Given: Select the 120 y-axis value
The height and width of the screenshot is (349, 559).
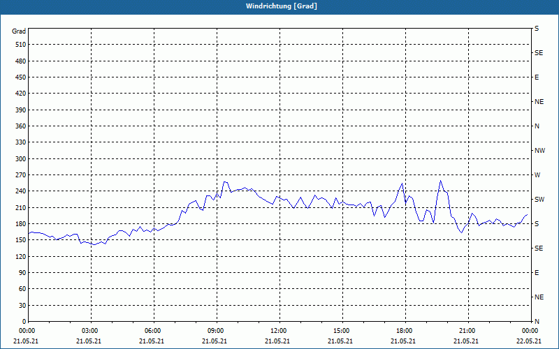Looking at the screenshot, I should tap(21, 256).
